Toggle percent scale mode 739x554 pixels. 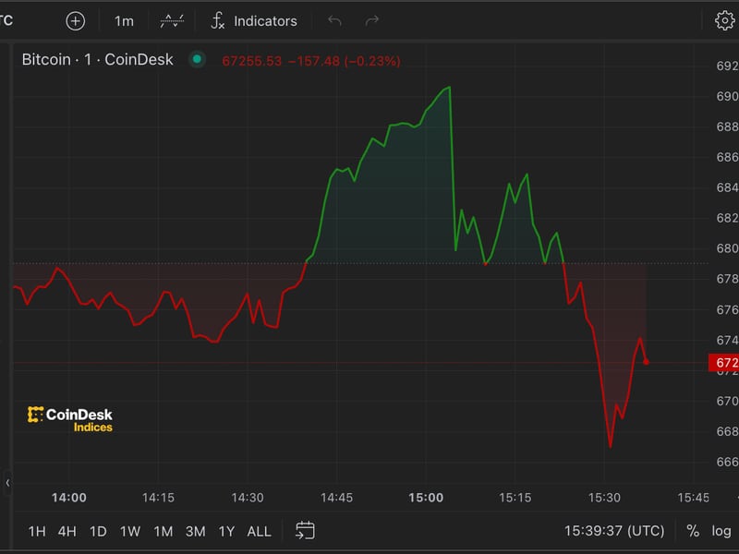(x=693, y=531)
